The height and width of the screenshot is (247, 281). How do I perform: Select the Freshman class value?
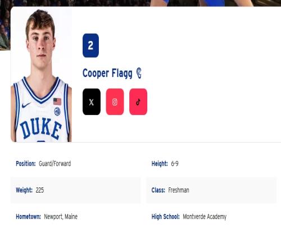(179, 190)
